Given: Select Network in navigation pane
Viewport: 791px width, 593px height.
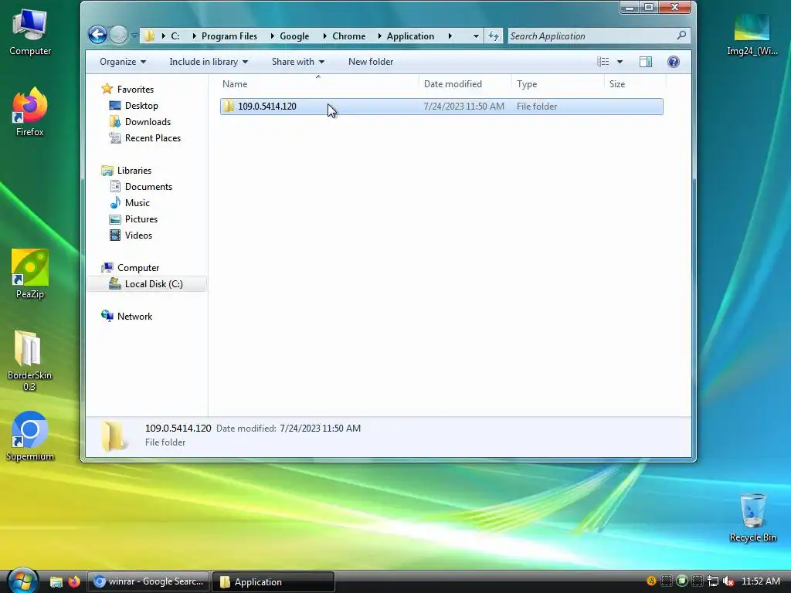Looking at the screenshot, I should (134, 316).
